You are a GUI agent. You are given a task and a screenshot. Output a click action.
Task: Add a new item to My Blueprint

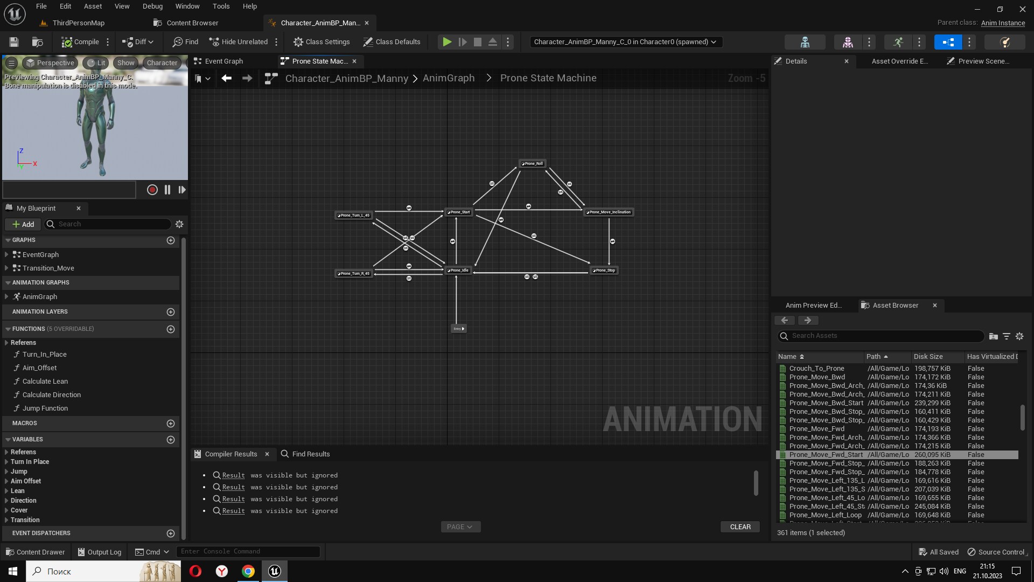click(23, 224)
